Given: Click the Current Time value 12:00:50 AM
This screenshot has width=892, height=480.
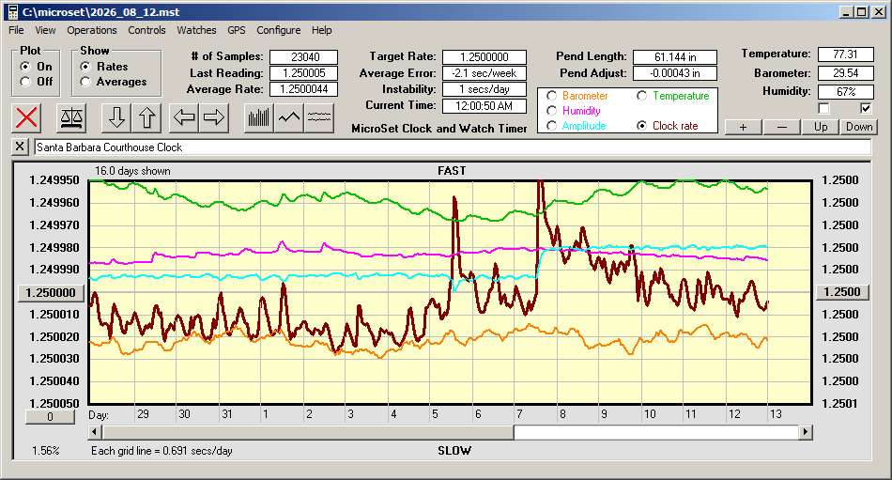Looking at the screenshot, I should [484, 105].
